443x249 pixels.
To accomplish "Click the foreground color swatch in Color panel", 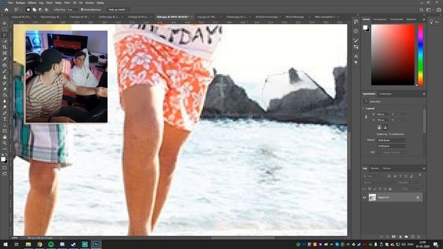I will [x=365, y=28].
